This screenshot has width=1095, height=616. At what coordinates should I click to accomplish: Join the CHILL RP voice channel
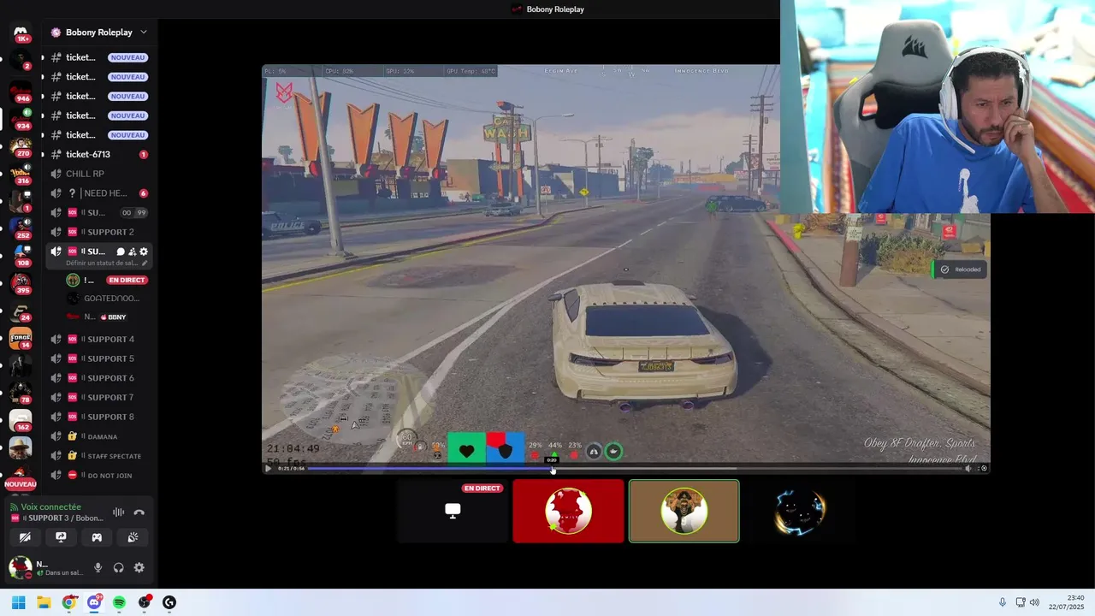pos(100,174)
